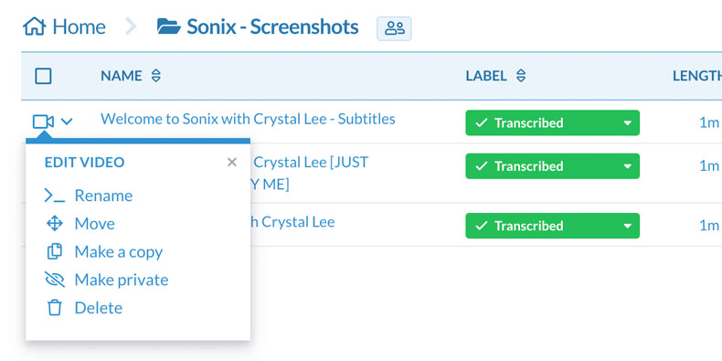Image resolution: width=722 pixels, height=361 pixels.
Task: Sort files by Name column arrows
Action: pos(156,76)
